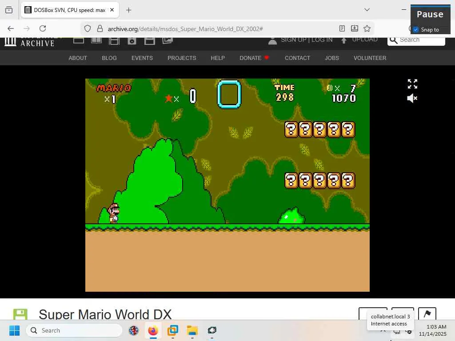Open the BLOG menu item

tap(109, 58)
